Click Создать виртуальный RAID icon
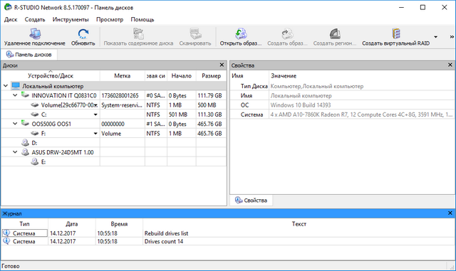The width and height of the screenshot is (456, 271). pos(396,33)
